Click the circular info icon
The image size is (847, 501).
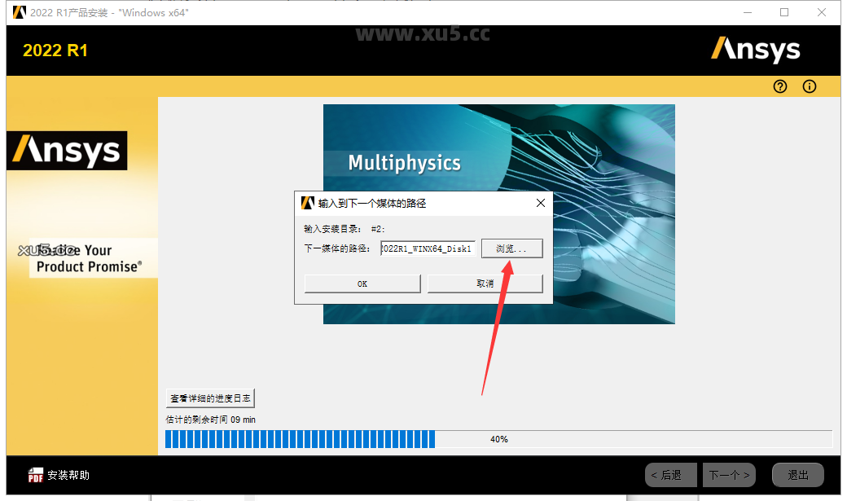pos(809,86)
